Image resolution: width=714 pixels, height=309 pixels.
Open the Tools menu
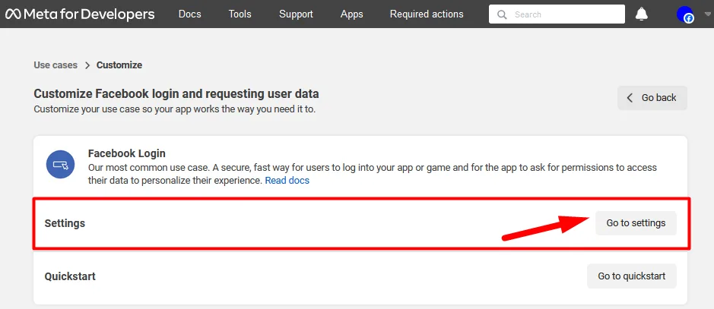click(240, 14)
